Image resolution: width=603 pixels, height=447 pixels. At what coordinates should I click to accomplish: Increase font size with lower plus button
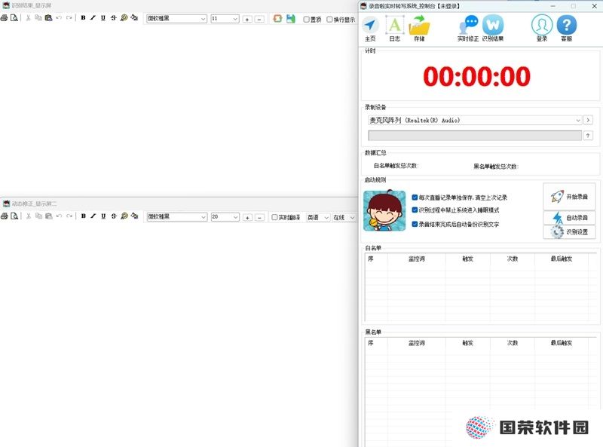(x=247, y=217)
